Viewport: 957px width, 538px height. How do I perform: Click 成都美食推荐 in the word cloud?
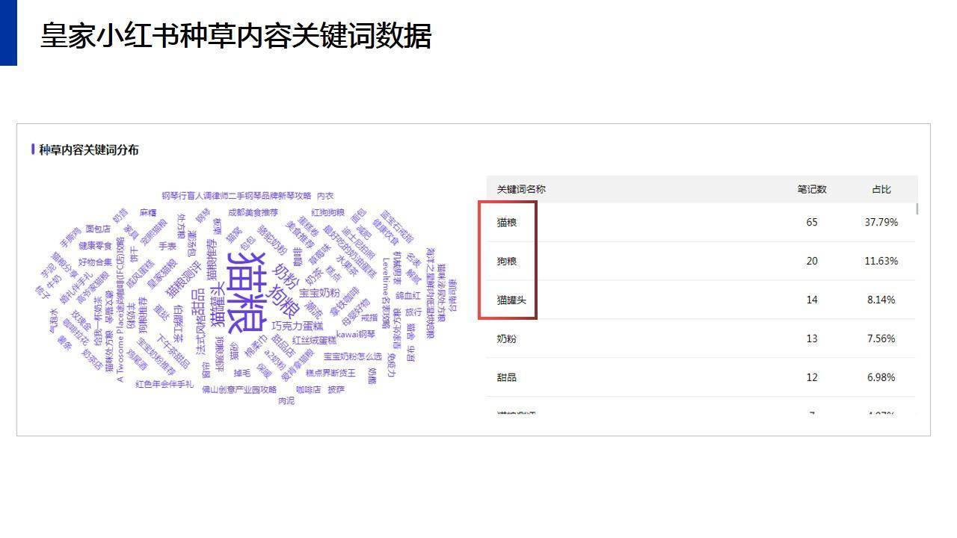(253, 213)
